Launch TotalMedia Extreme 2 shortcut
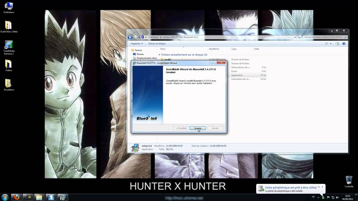 9,48
